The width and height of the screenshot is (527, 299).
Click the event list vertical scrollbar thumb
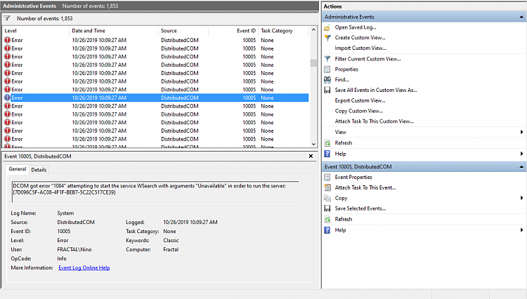(313, 63)
